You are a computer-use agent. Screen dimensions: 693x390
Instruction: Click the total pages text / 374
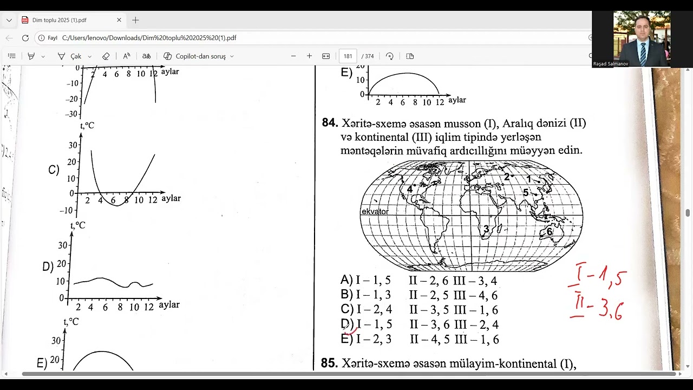368,56
